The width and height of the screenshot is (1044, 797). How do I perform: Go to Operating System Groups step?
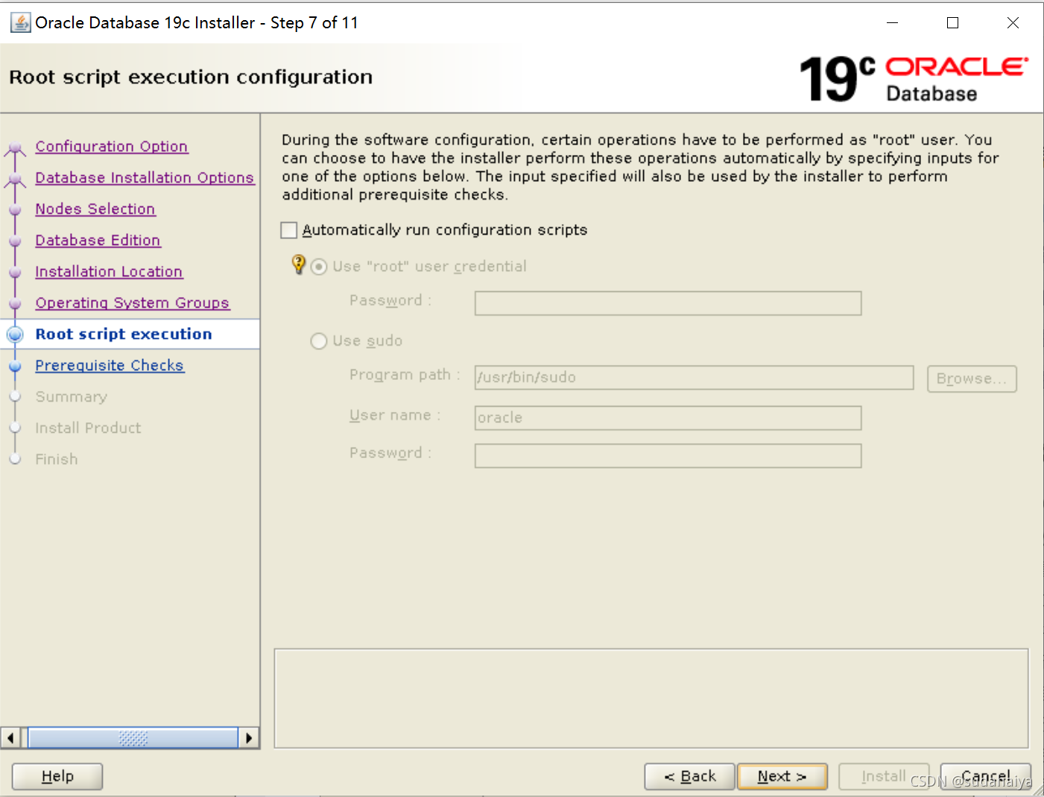coord(133,303)
